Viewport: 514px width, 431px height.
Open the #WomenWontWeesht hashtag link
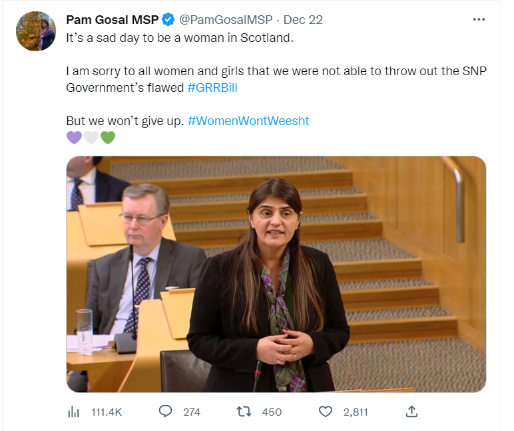248,121
